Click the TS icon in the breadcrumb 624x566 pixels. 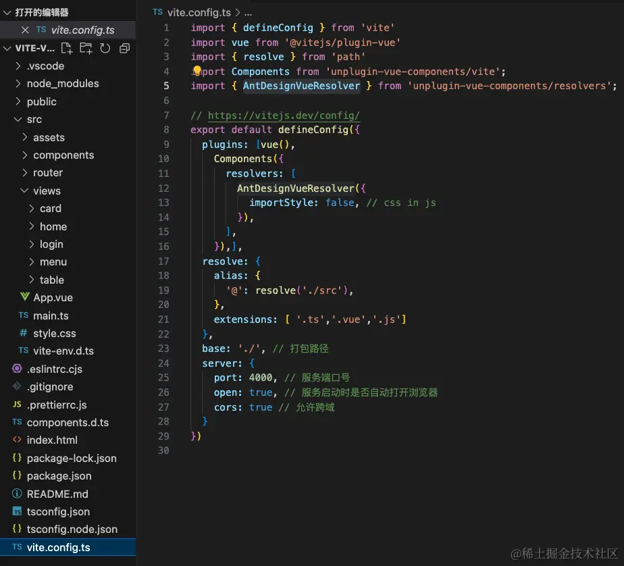pyautogui.click(x=157, y=12)
